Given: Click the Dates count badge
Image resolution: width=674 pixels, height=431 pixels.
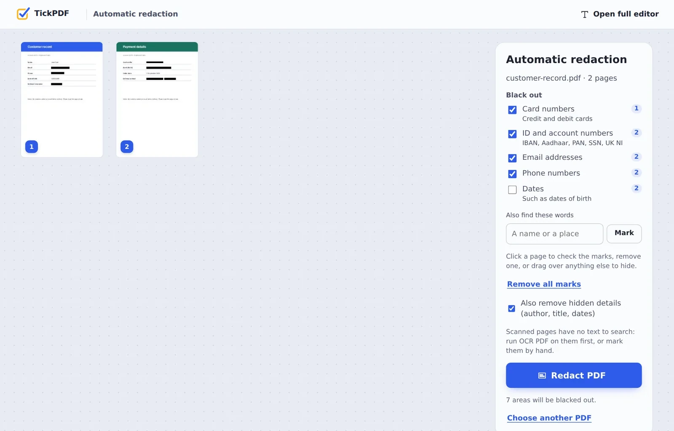Looking at the screenshot, I should pyautogui.click(x=636, y=188).
